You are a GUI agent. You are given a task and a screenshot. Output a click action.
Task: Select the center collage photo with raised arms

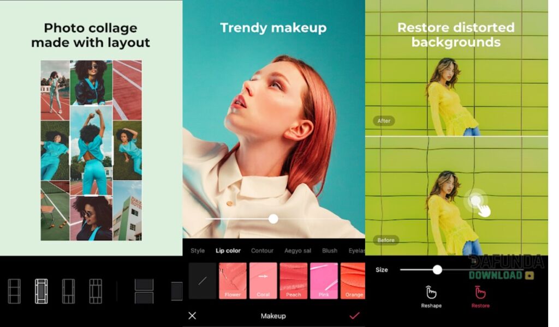pos(91,150)
